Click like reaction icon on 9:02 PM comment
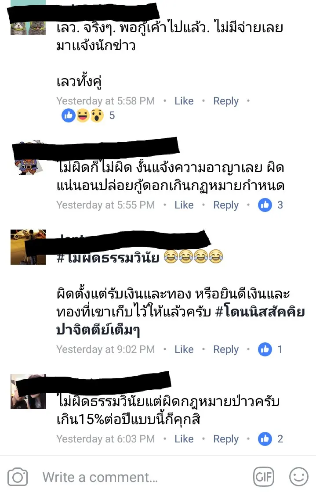316x496 pixels. coord(265,349)
